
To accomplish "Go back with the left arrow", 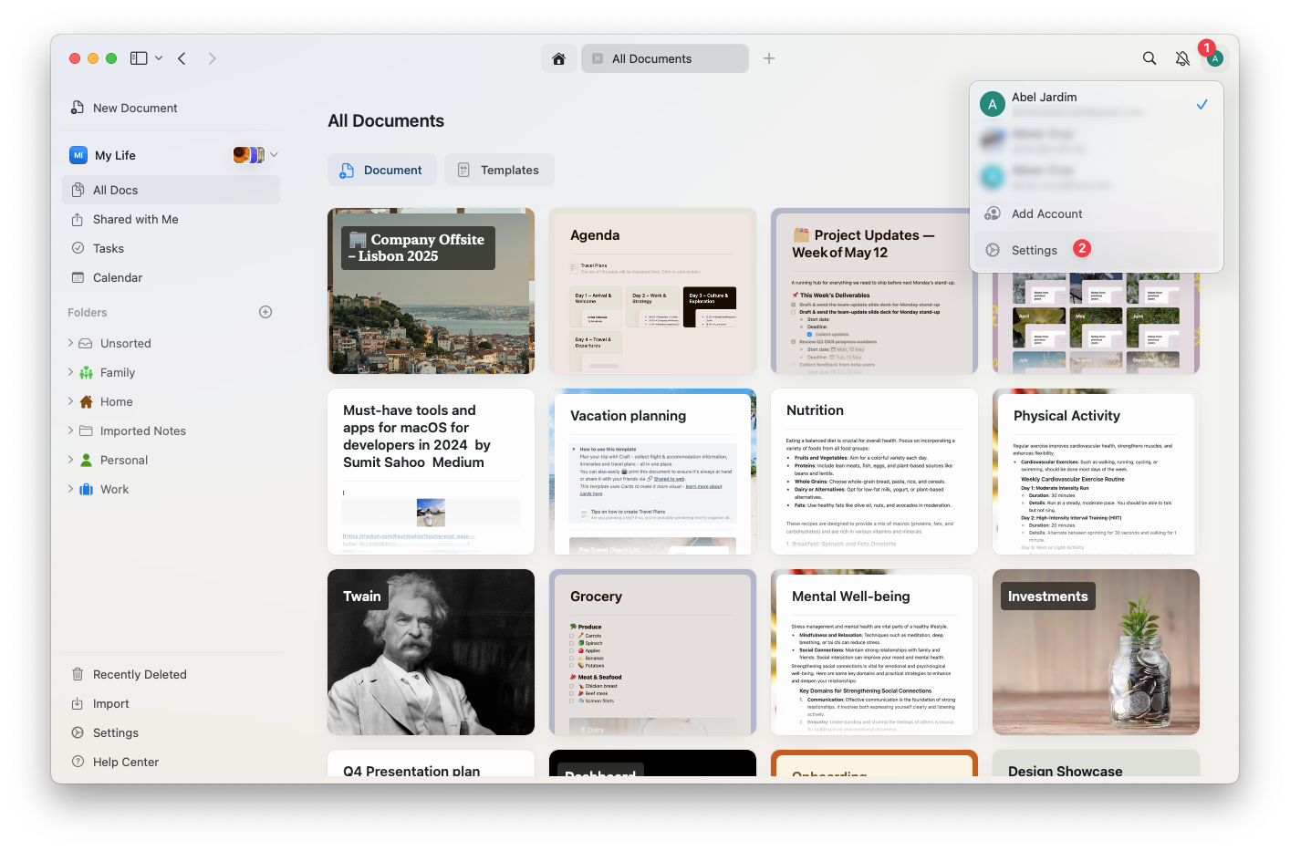I will tap(182, 58).
